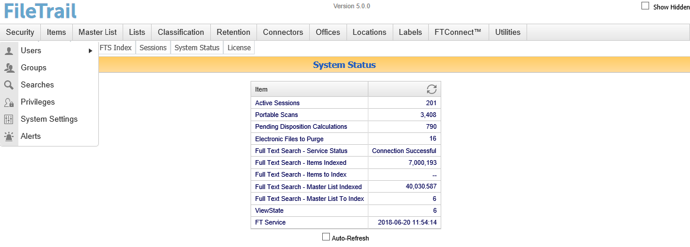
Task: Click the Groups people icon
Action: [9, 67]
